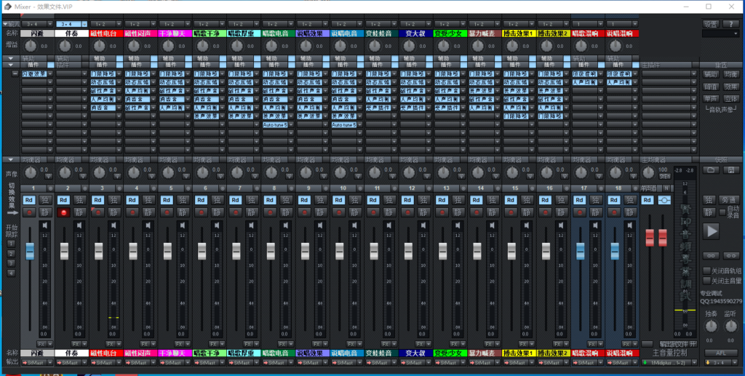Solo channel 5 with the 独 button
This screenshot has width=745, height=376.
pos(183,200)
